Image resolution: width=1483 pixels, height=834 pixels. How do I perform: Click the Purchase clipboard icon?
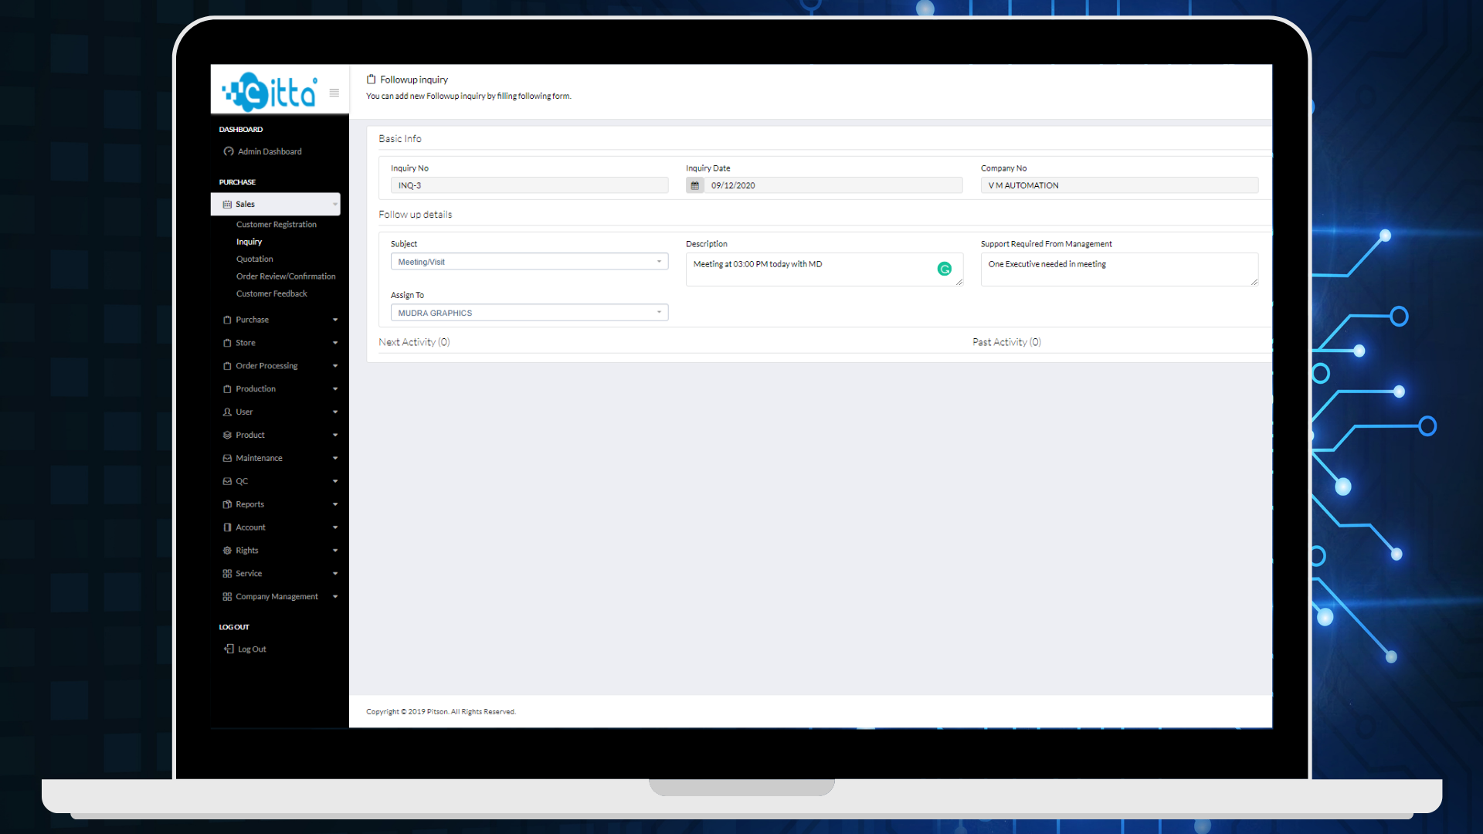pyautogui.click(x=227, y=320)
